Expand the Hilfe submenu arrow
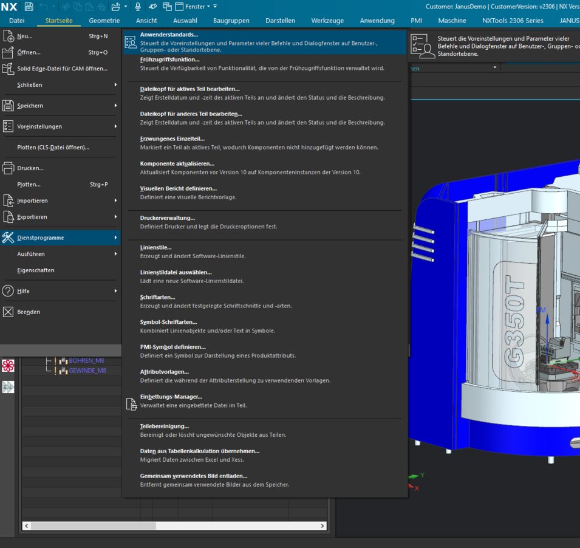This screenshot has width=580, height=548. click(x=115, y=291)
